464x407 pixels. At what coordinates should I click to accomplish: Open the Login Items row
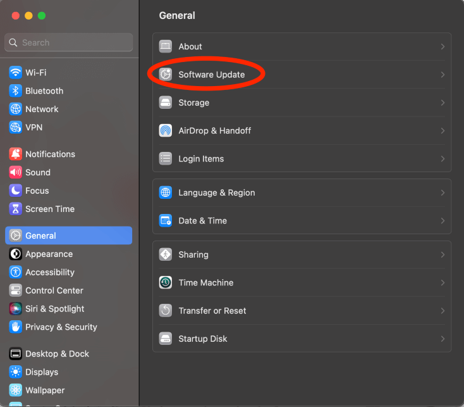point(201,159)
